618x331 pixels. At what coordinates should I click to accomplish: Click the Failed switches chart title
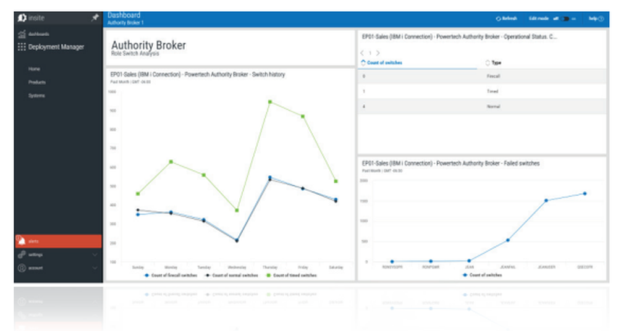(451, 163)
